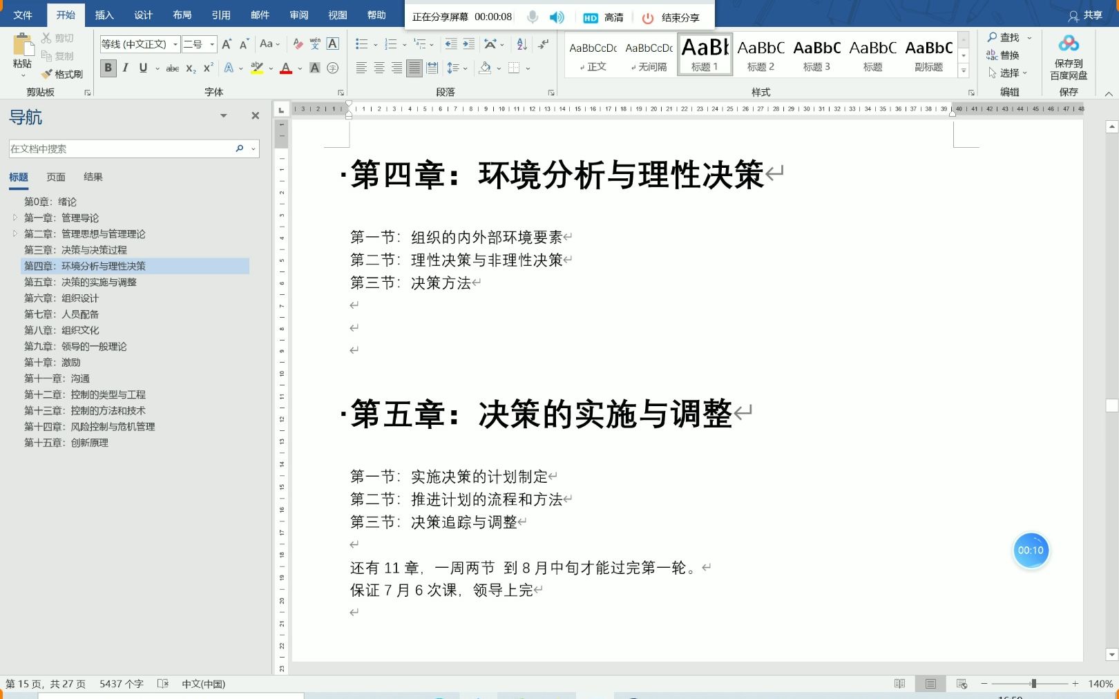
Task: Switch to navigation 页面 tab
Action: pyautogui.click(x=56, y=177)
